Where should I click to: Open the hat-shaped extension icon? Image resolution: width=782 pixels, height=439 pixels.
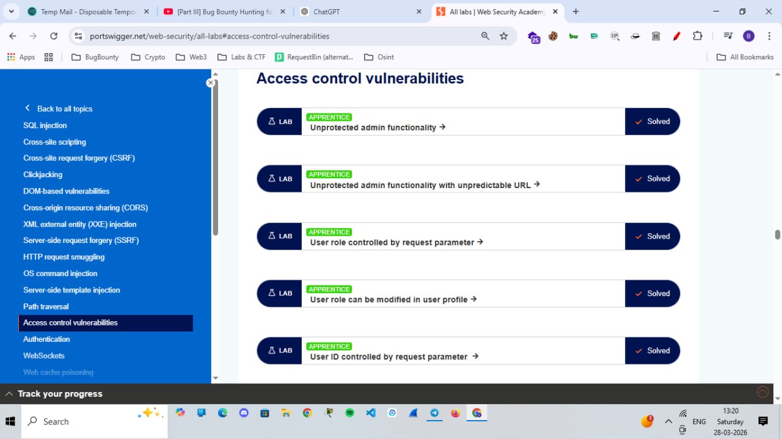point(635,36)
